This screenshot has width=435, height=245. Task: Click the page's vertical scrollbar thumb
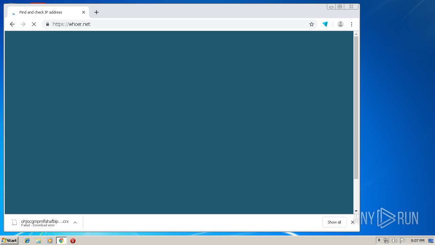[x=356, y=108]
